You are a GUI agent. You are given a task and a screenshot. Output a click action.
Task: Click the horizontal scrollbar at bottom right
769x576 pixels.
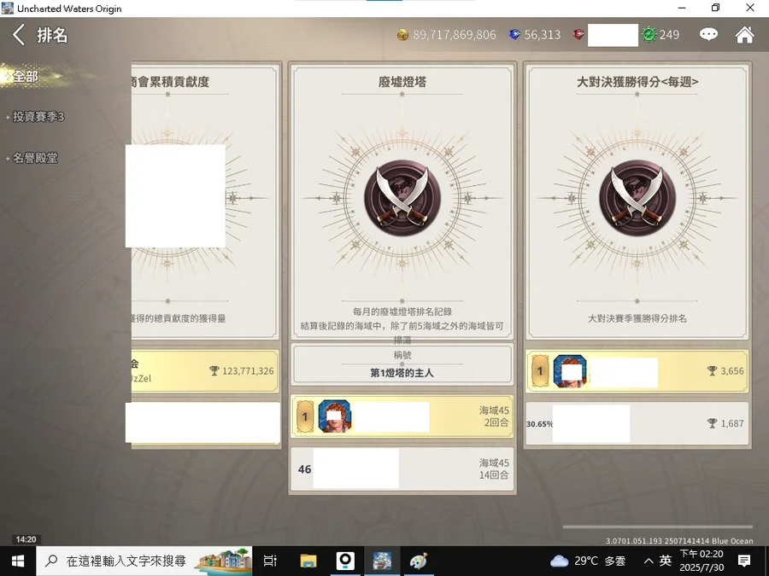click(657, 527)
